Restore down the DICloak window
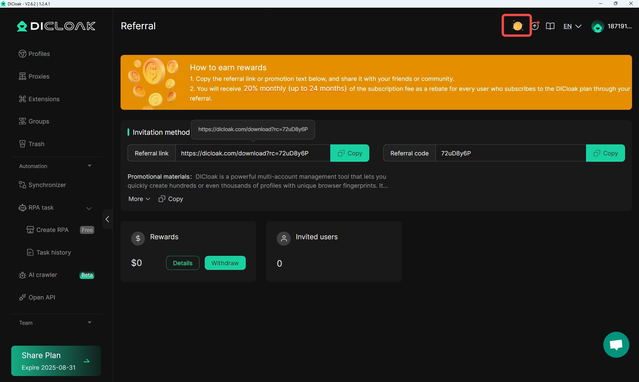The width and height of the screenshot is (639, 382). pos(616,4)
